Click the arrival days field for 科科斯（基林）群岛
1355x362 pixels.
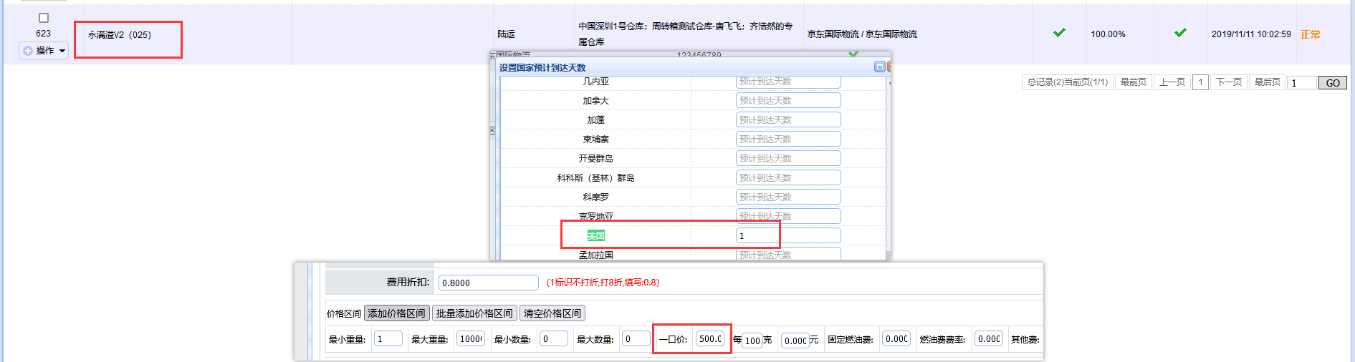click(x=788, y=177)
